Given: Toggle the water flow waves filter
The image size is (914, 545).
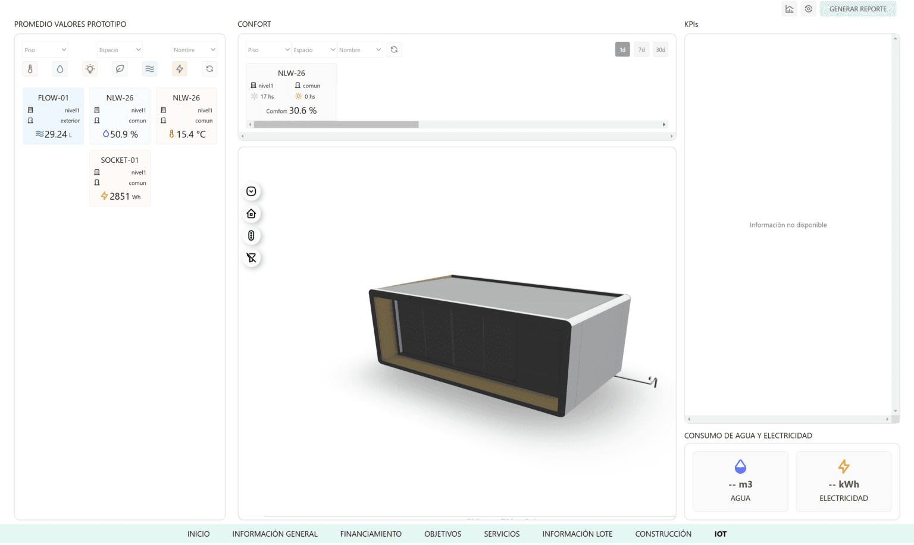Looking at the screenshot, I should click(150, 69).
